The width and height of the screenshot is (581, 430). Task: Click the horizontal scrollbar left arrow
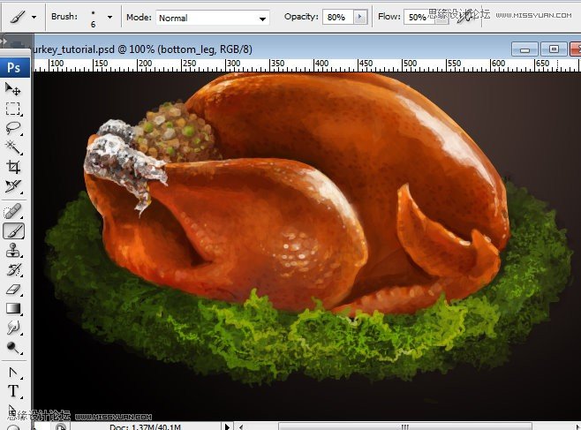click(241, 427)
